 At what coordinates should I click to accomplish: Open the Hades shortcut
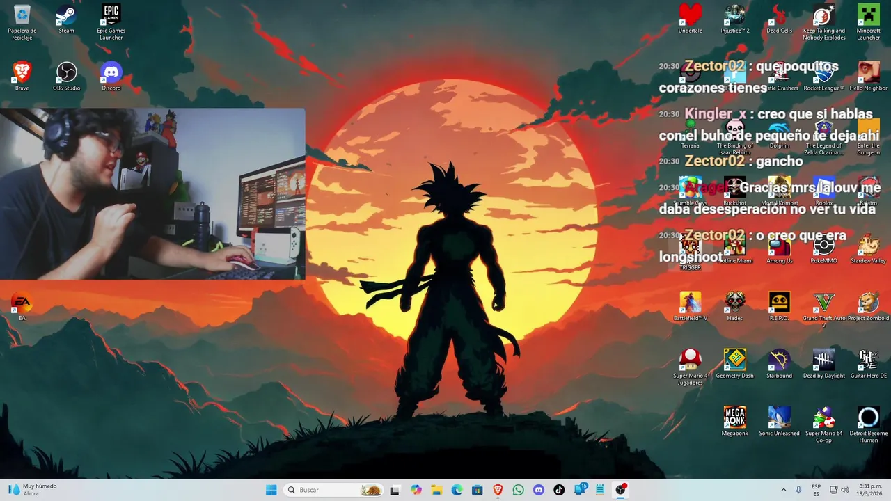click(x=734, y=307)
